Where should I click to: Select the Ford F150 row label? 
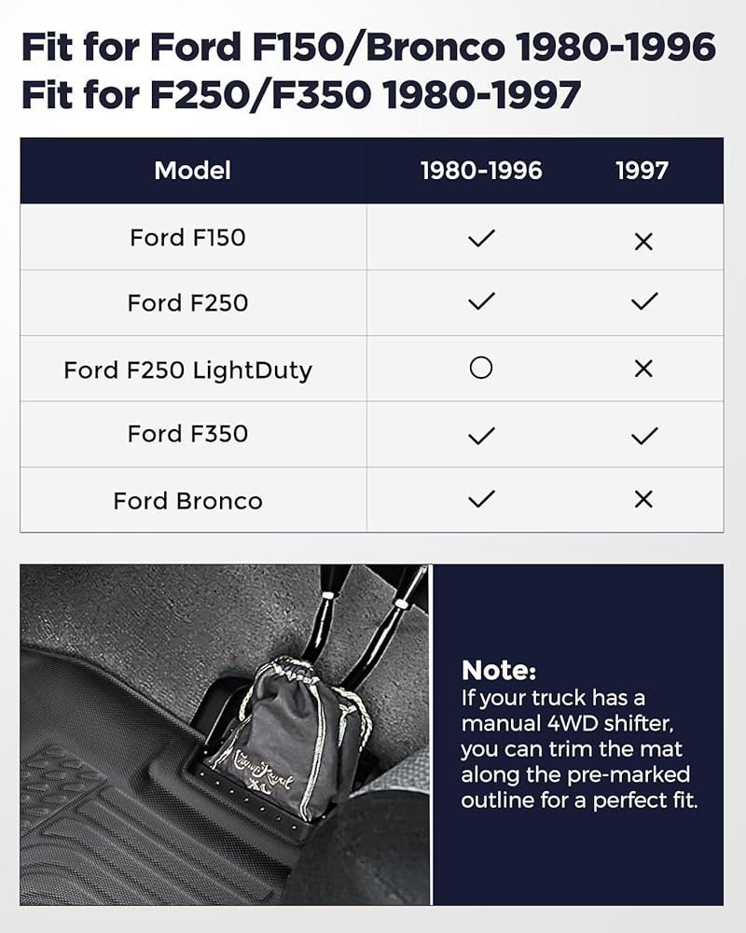187,237
